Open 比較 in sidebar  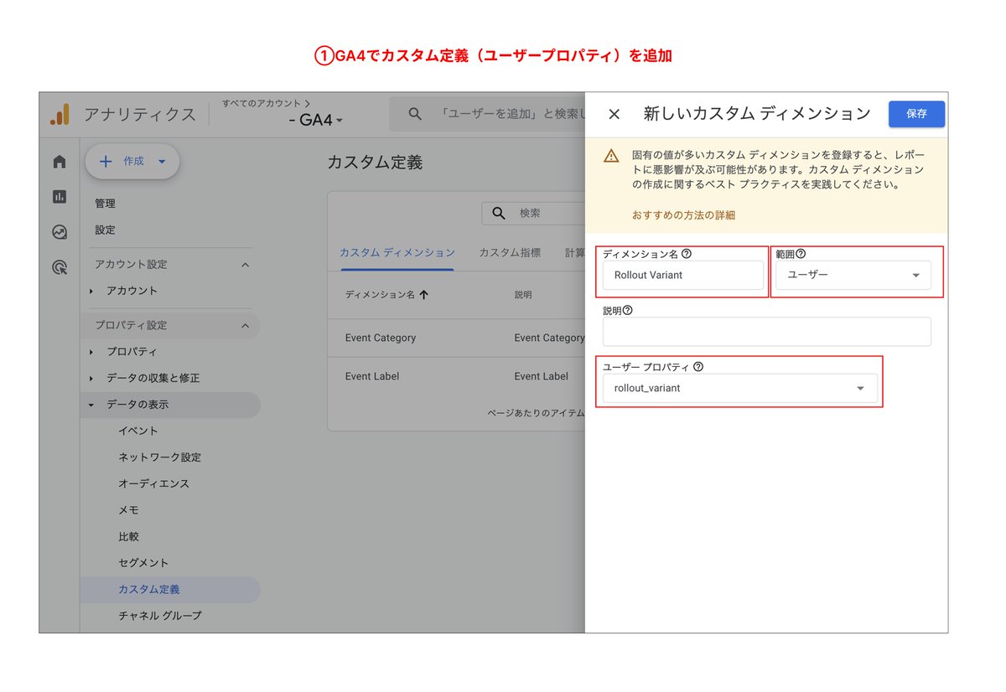click(128, 536)
